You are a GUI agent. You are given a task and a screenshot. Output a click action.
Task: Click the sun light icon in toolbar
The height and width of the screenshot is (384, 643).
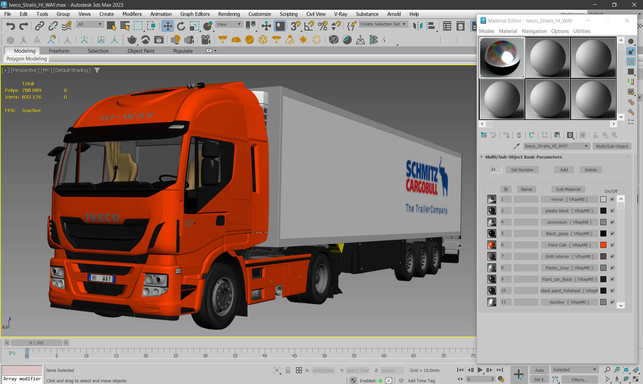click(303, 40)
